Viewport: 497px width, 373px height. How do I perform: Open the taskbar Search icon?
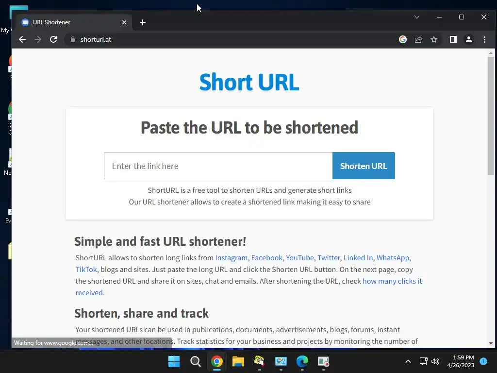(195, 361)
